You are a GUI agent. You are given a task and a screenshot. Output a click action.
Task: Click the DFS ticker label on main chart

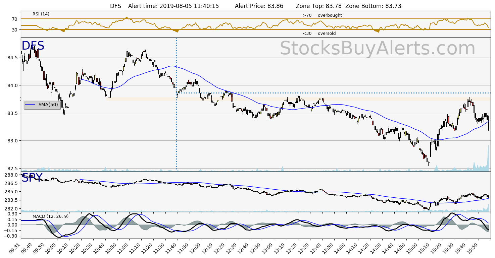(33, 46)
